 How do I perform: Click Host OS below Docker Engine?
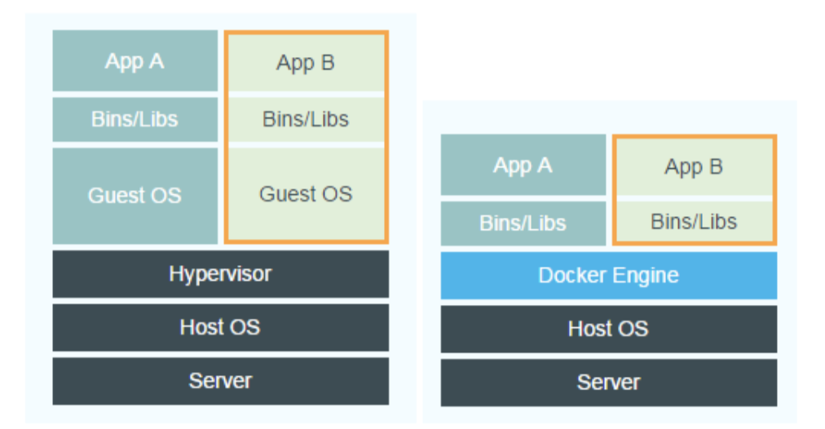[x=609, y=329]
